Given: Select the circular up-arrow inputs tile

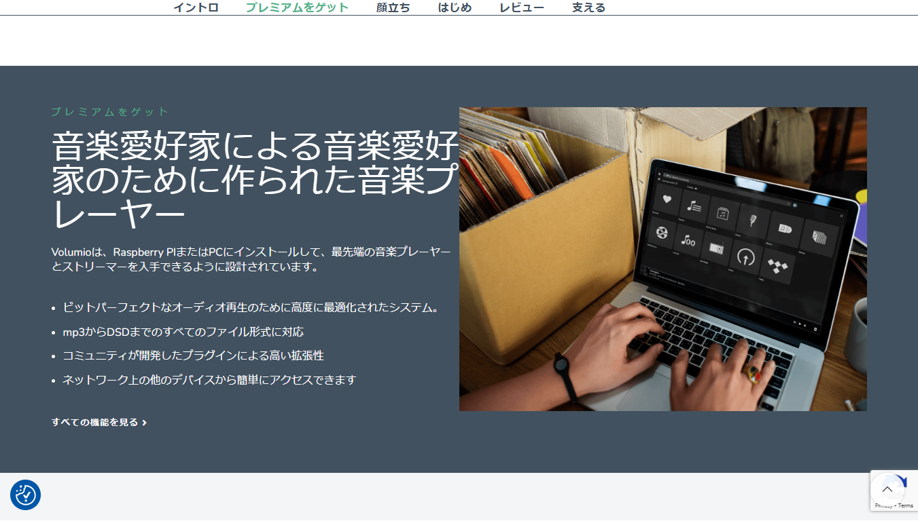Looking at the screenshot, I should pos(746,256).
